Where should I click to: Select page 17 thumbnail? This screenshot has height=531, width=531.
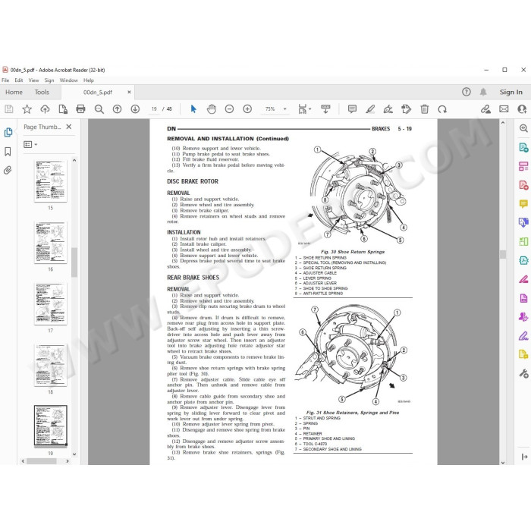click(51, 303)
